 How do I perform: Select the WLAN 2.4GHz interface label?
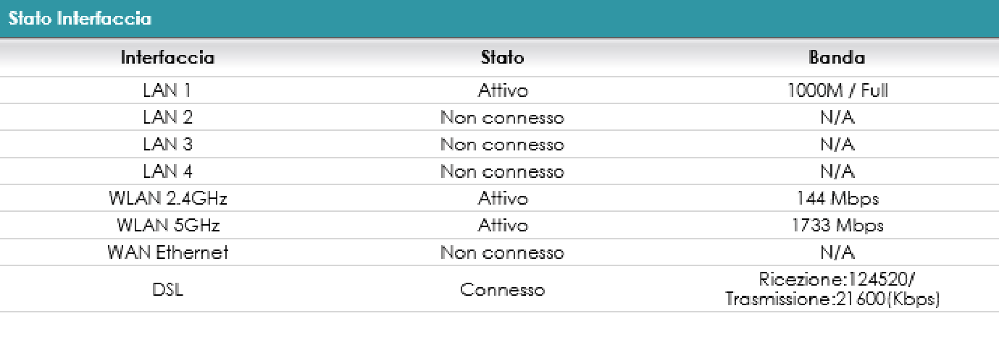[x=167, y=199]
